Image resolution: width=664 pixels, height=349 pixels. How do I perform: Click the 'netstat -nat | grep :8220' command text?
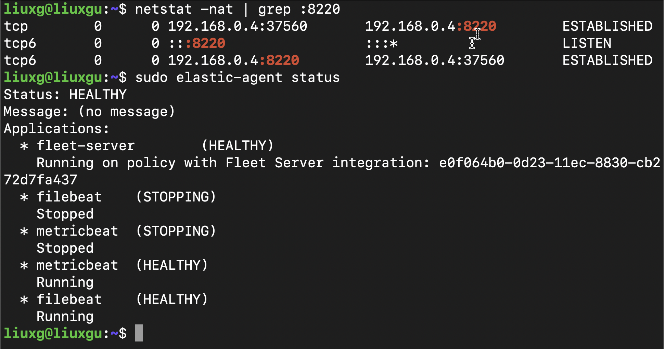(238, 9)
